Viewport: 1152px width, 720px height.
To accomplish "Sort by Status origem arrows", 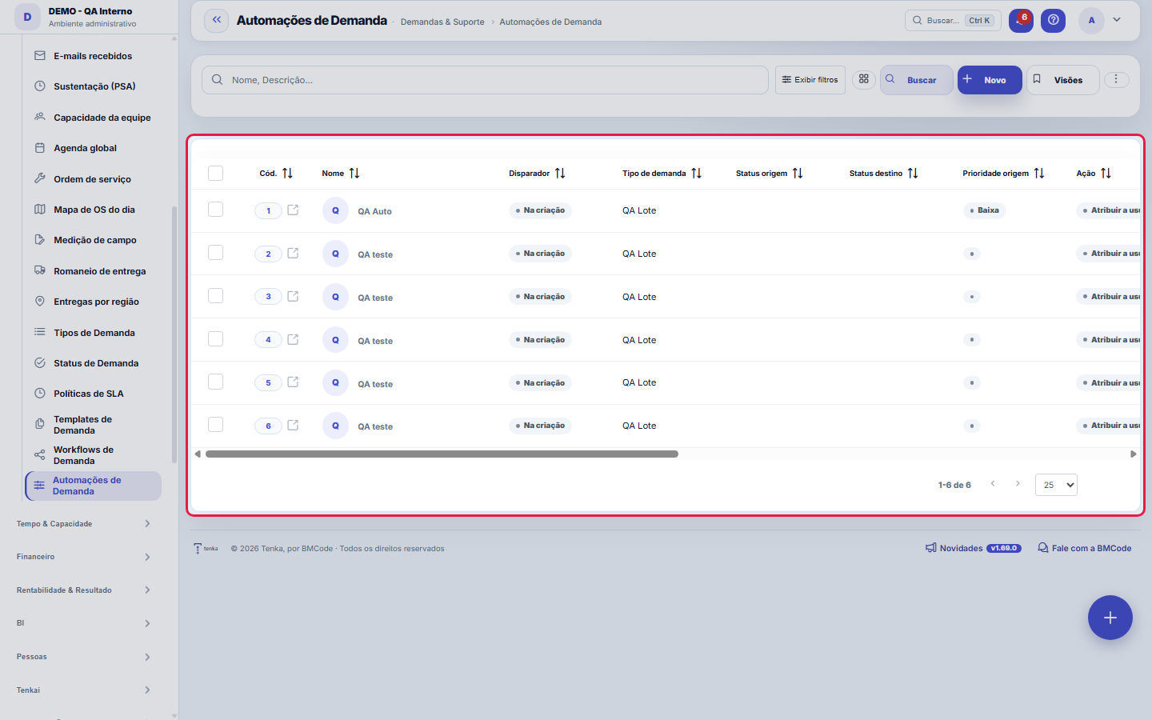I will coord(798,174).
